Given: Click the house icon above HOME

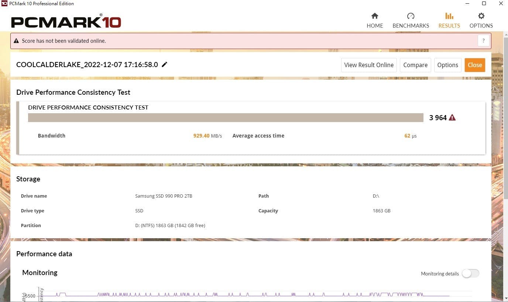Looking at the screenshot, I should tap(375, 16).
